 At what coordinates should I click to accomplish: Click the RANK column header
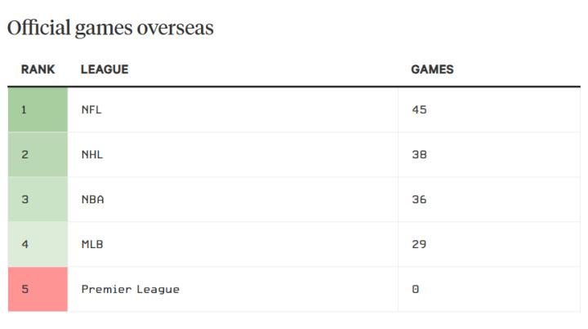click(38, 70)
